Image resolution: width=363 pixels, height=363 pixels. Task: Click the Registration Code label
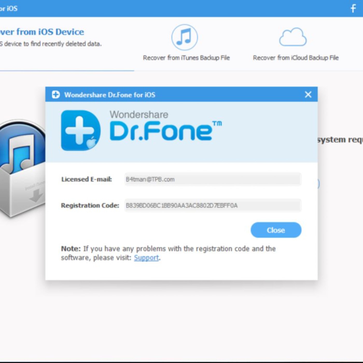[x=90, y=205]
